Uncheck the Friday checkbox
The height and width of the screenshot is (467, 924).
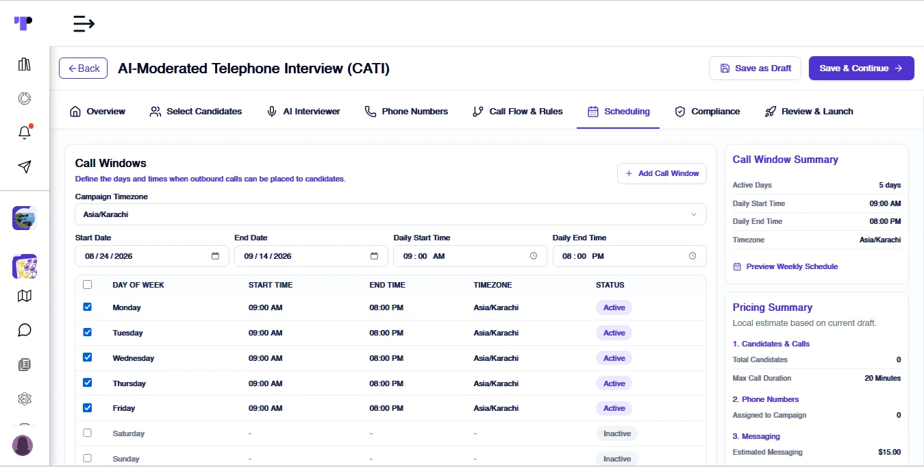coord(87,407)
